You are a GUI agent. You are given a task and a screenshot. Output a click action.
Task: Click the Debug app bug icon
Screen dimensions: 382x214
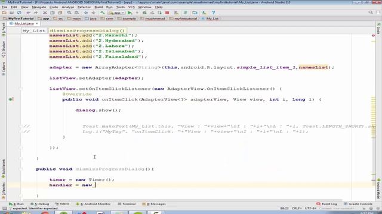coord(144,12)
